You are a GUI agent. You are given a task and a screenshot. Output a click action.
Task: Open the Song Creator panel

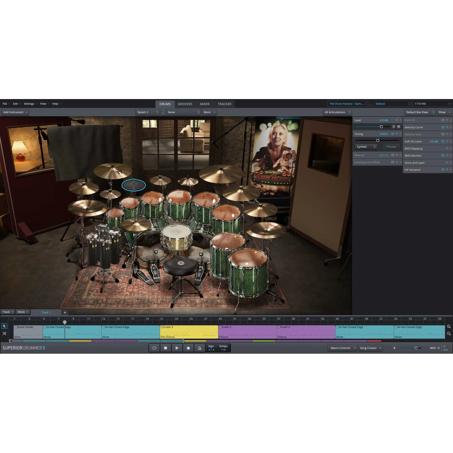[371, 348]
